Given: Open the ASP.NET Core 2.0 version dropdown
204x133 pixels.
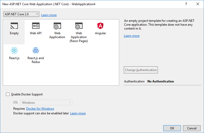Looking at the screenshot, I should [x=21, y=14].
